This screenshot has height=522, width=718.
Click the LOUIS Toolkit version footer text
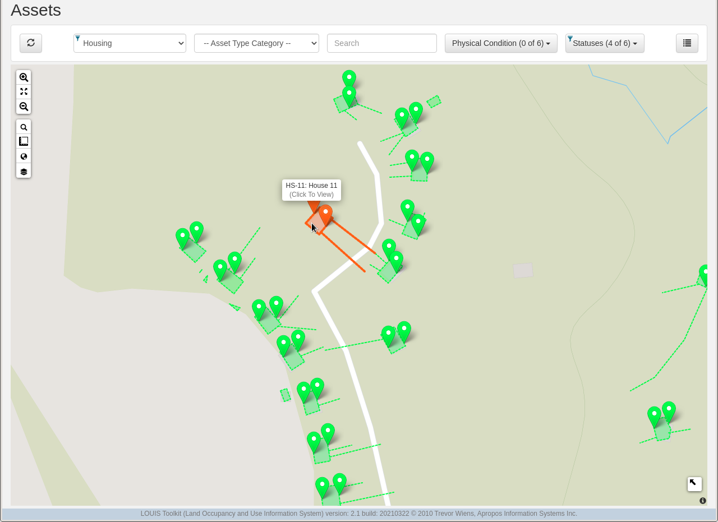pyautogui.click(x=359, y=514)
